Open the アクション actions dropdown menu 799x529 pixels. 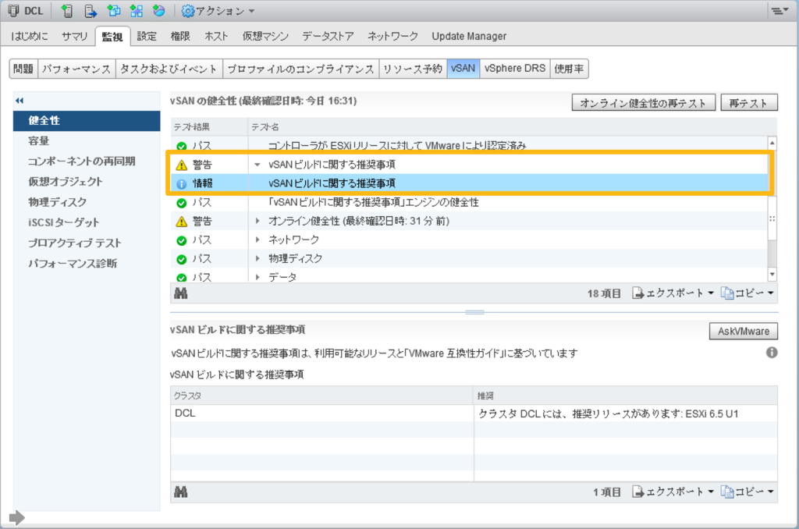click(x=218, y=11)
